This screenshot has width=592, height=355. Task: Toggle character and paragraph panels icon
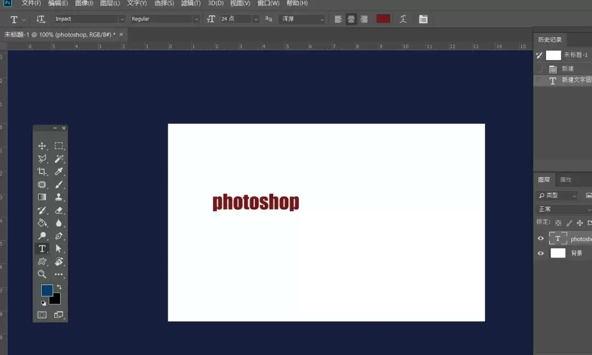423,19
